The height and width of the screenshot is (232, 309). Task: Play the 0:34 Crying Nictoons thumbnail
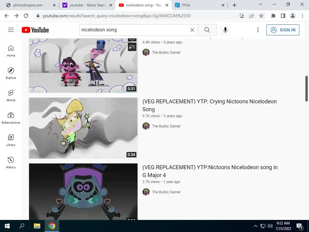[x=83, y=128]
